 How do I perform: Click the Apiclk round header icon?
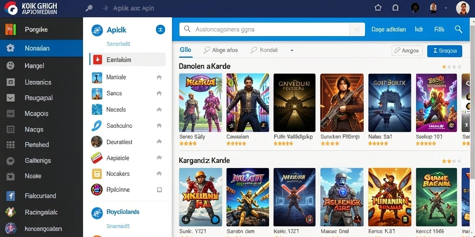click(x=97, y=30)
